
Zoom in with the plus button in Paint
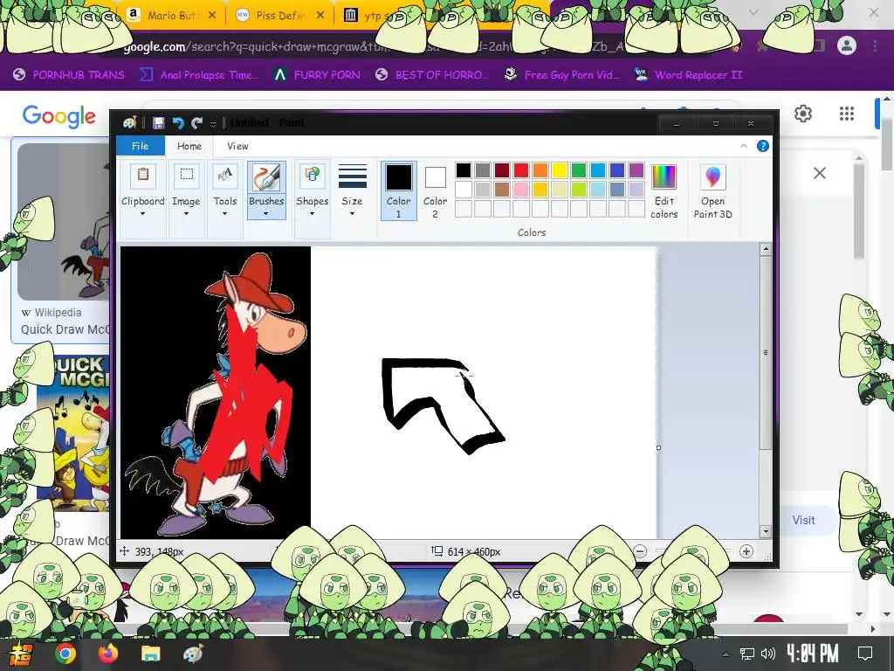(x=746, y=551)
